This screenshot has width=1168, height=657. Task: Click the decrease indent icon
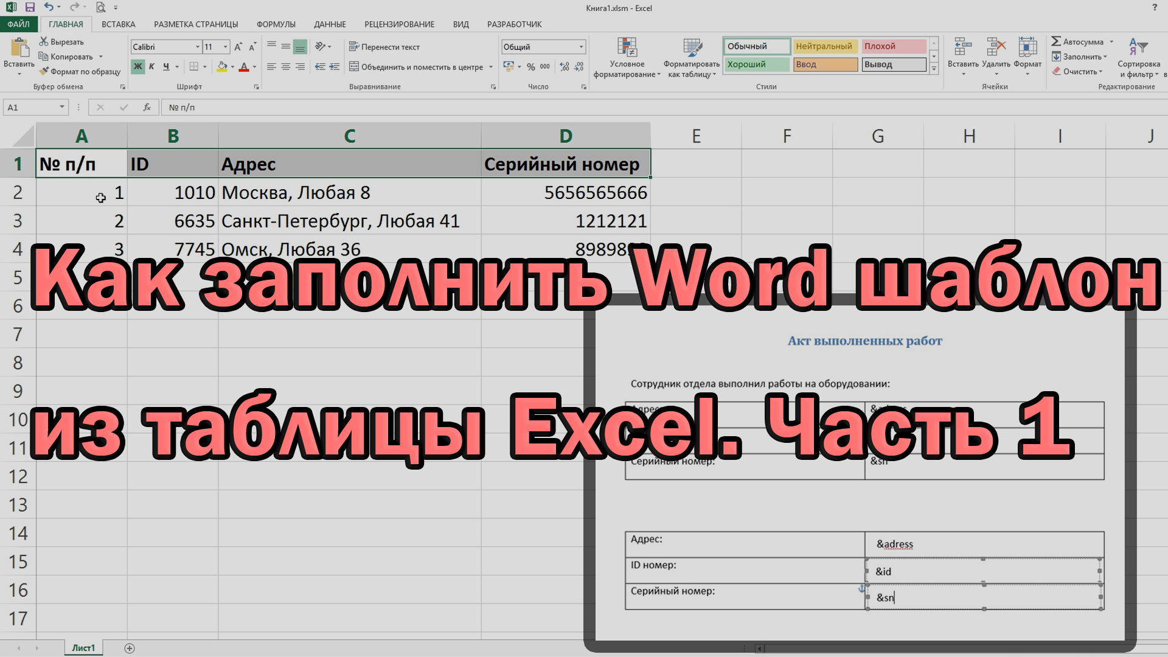320,66
